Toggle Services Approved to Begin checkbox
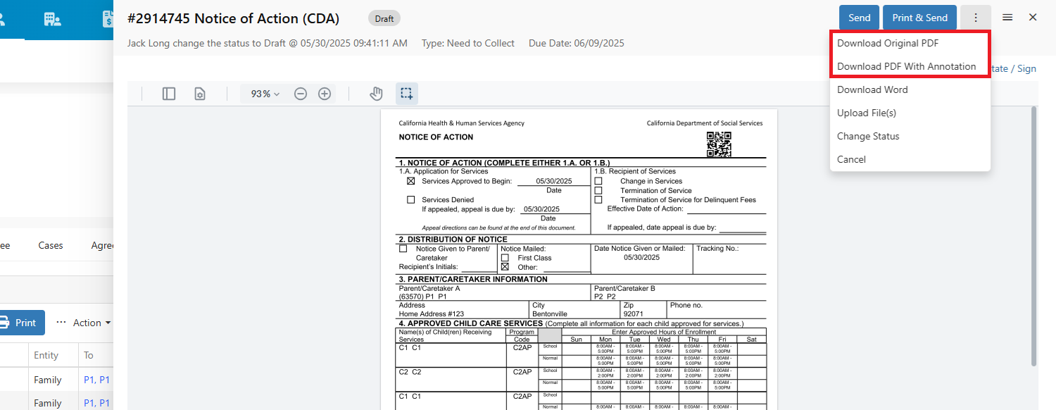 tap(411, 181)
